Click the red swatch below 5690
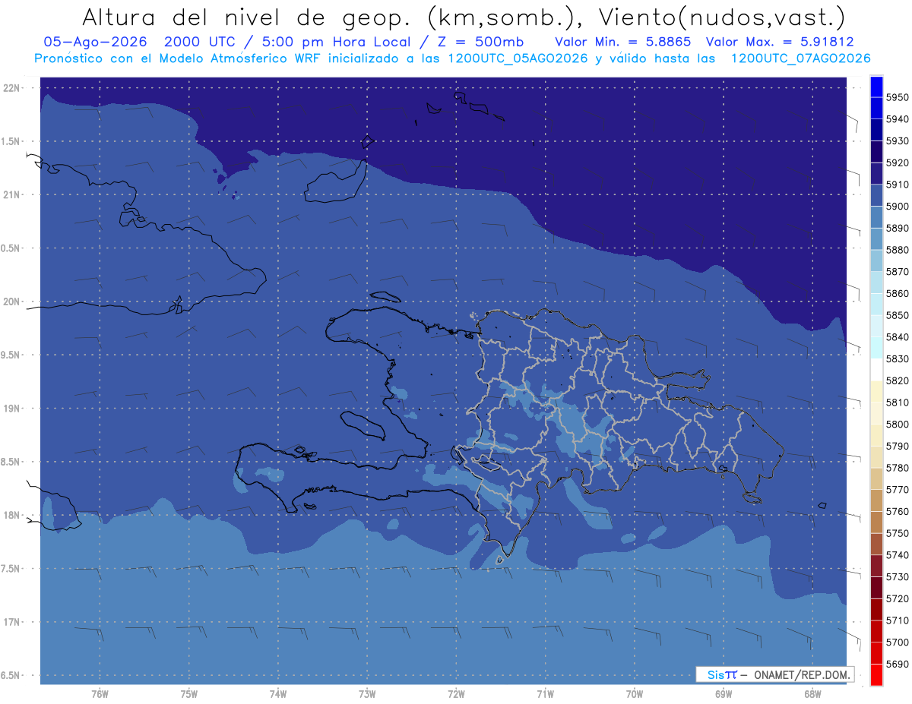The height and width of the screenshot is (704, 912). click(876, 674)
